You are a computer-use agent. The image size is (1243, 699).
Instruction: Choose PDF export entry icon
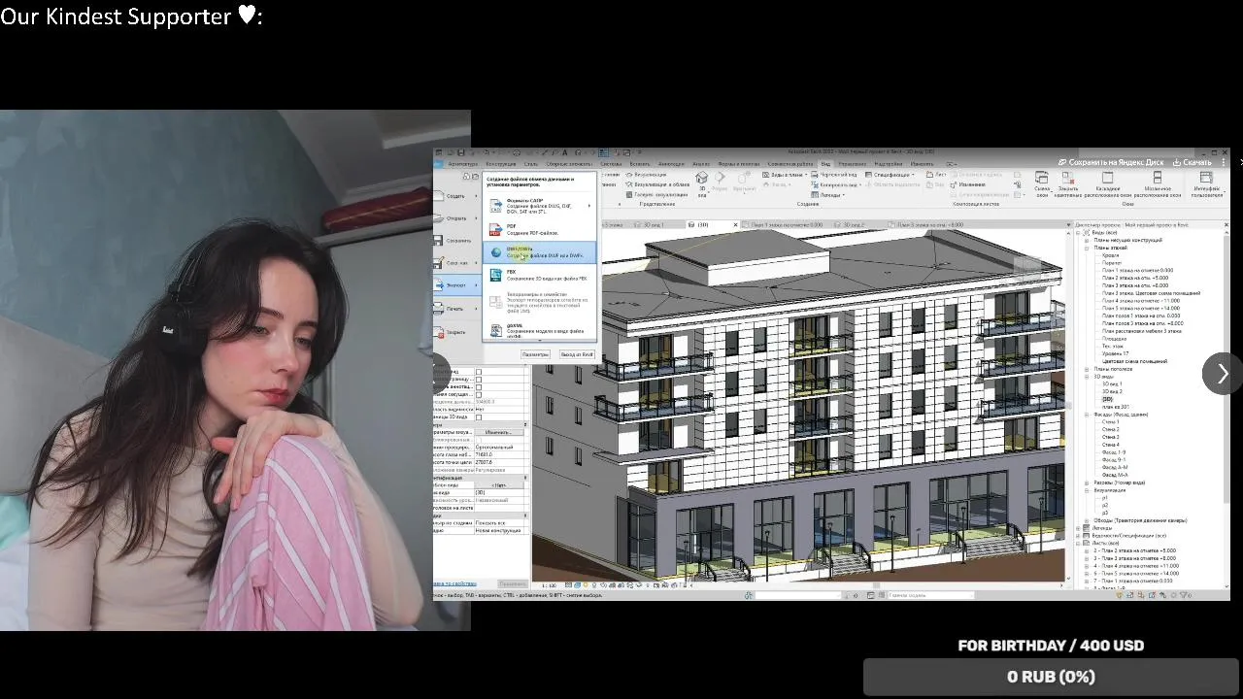[496, 229]
